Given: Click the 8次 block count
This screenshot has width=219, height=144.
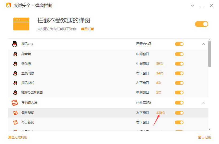Looking at the screenshot, I should click(x=159, y=83).
